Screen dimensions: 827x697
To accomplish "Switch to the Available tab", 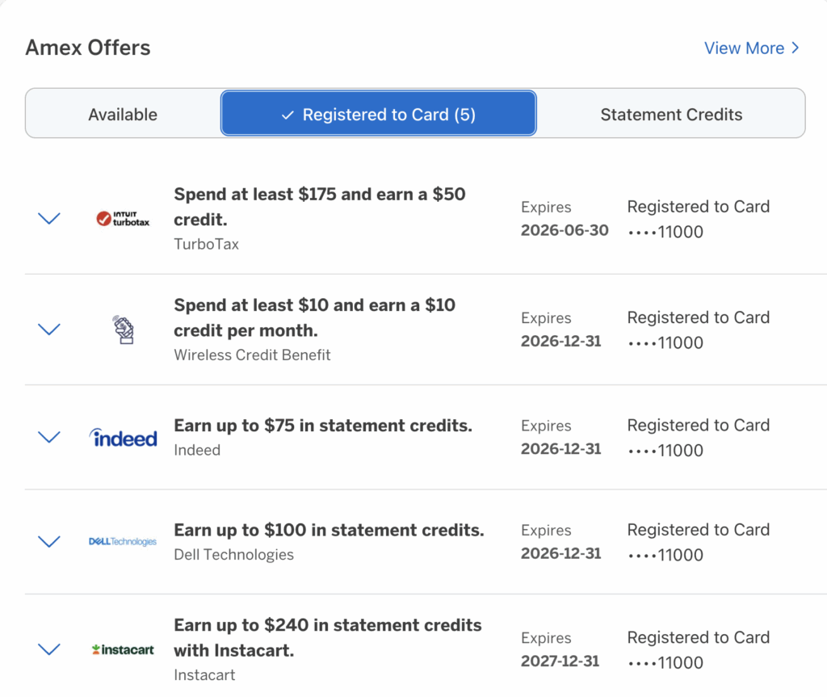I will click(122, 115).
